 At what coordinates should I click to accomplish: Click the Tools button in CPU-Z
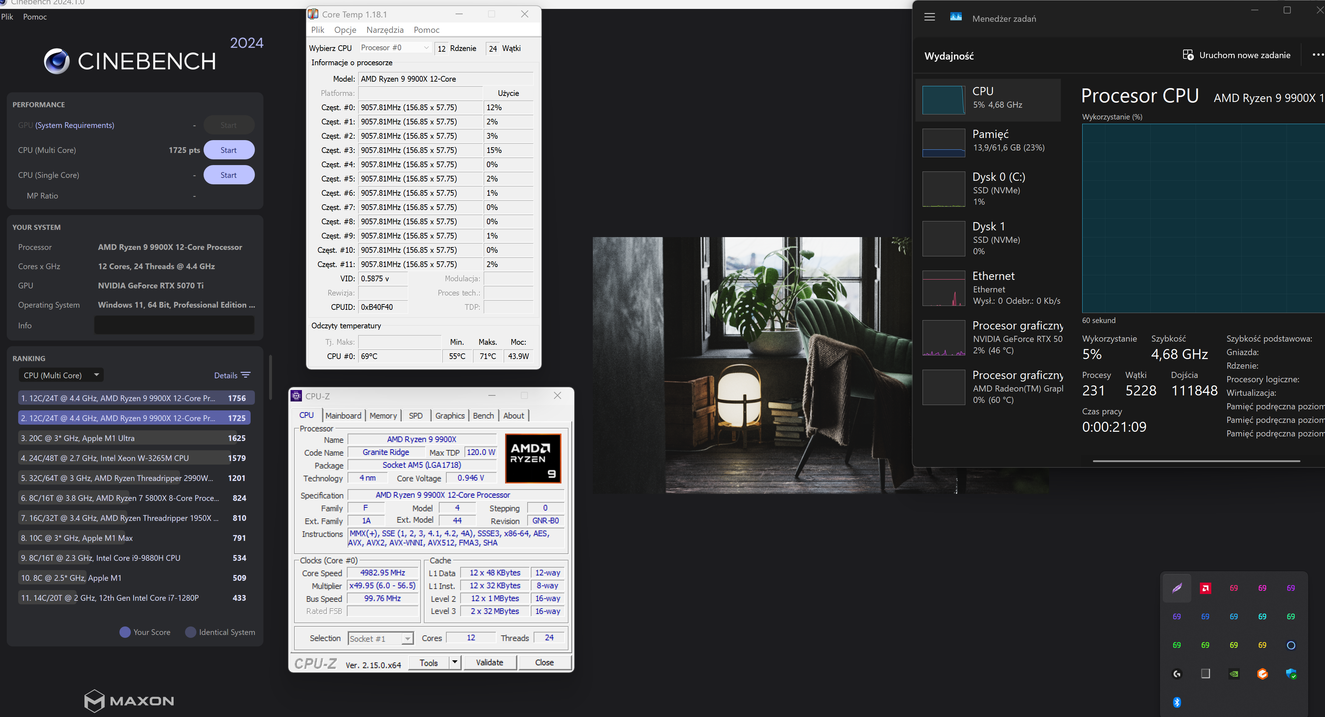click(428, 662)
